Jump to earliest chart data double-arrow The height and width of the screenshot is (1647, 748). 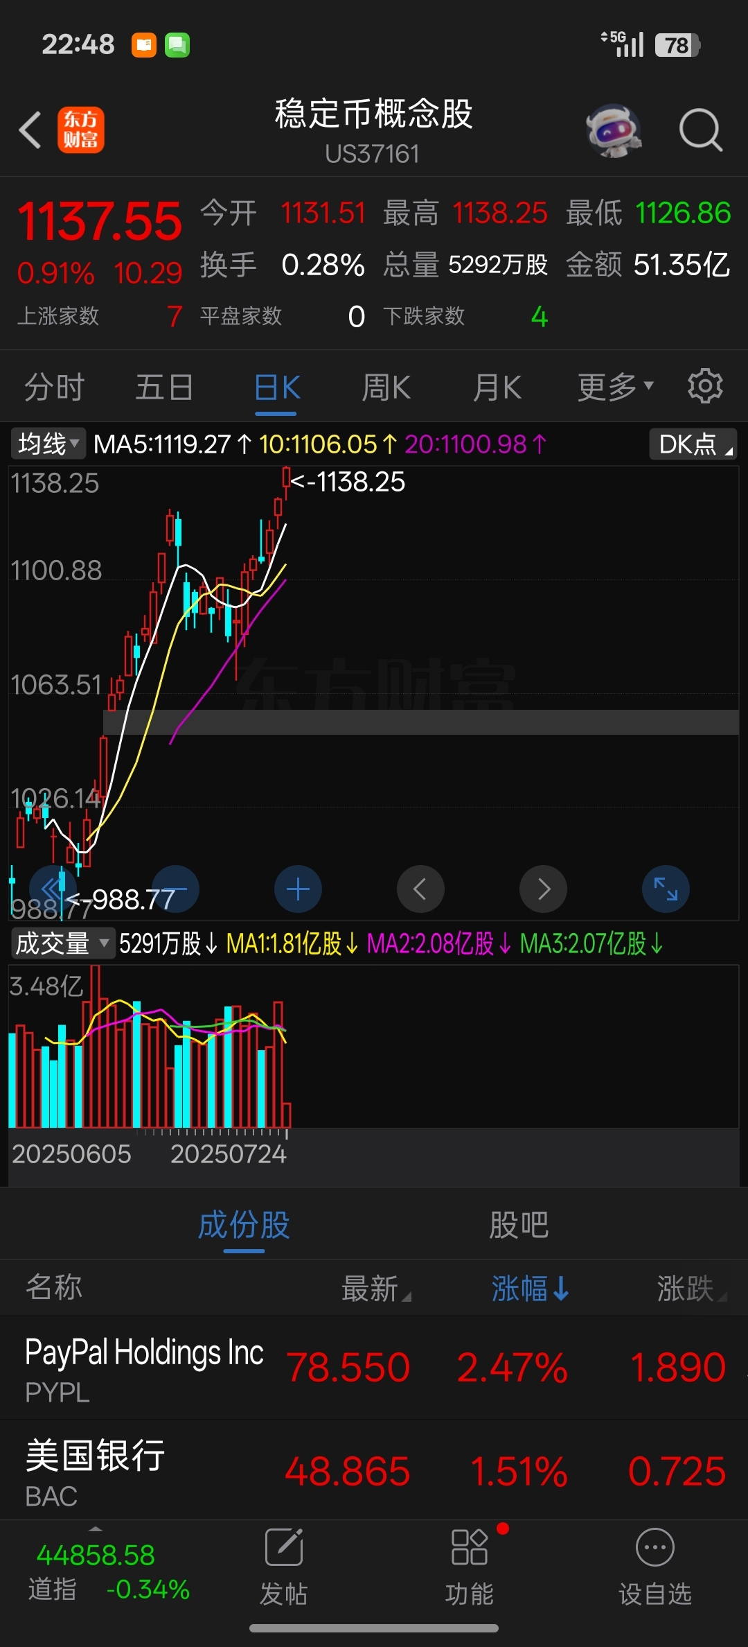pyautogui.click(x=53, y=889)
